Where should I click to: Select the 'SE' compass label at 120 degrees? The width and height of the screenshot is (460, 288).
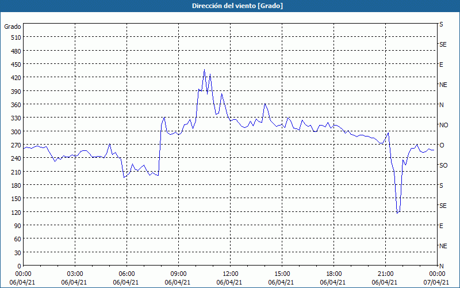(x=443, y=206)
